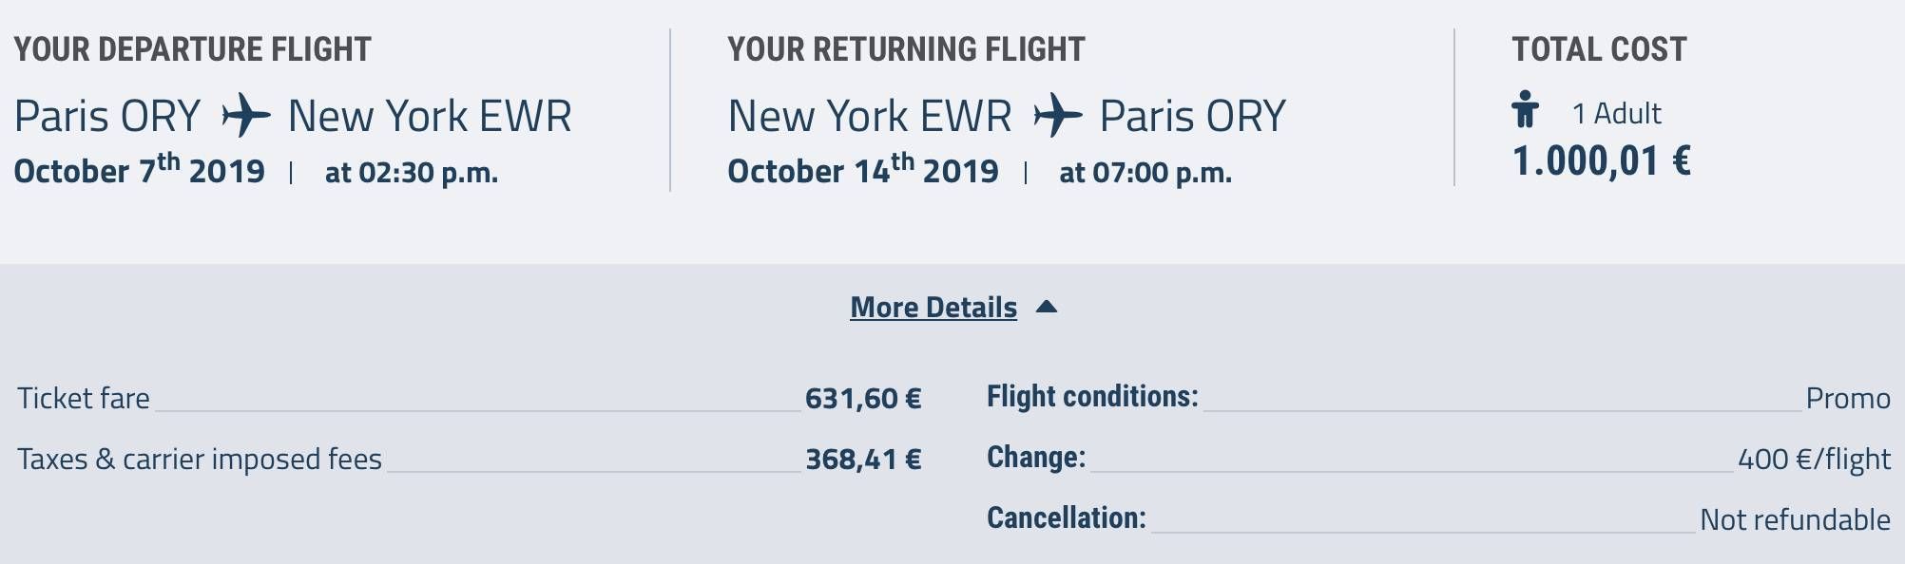Select the Your Departure Flight heading
The width and height of the screenshot is (1905, 564).
click(x=193, y=49)
